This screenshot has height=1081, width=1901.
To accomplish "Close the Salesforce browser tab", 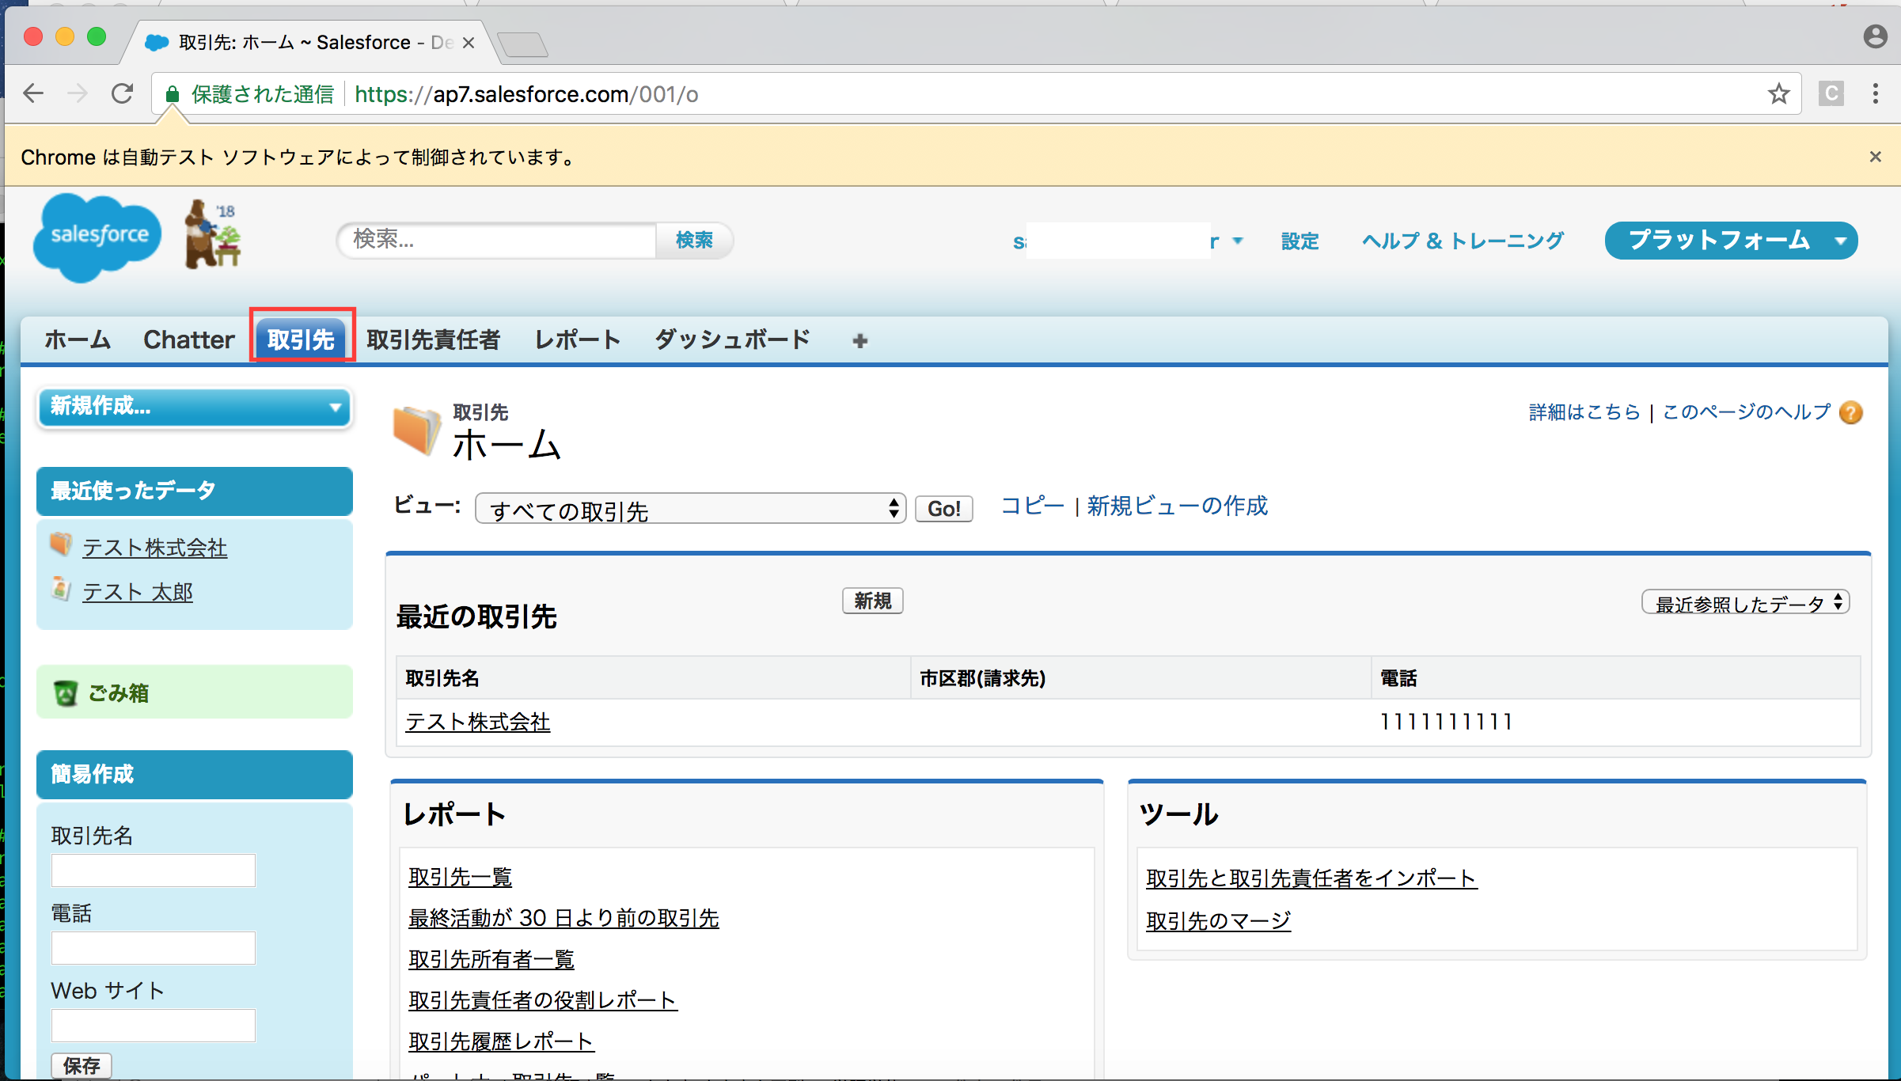I will pos(469,43).
